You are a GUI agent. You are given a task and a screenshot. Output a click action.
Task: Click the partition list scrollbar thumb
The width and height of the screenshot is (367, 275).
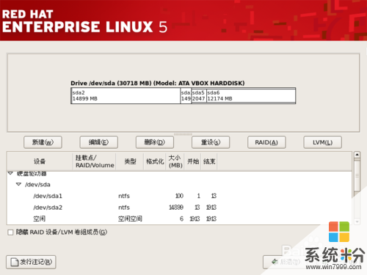[357, 176]
